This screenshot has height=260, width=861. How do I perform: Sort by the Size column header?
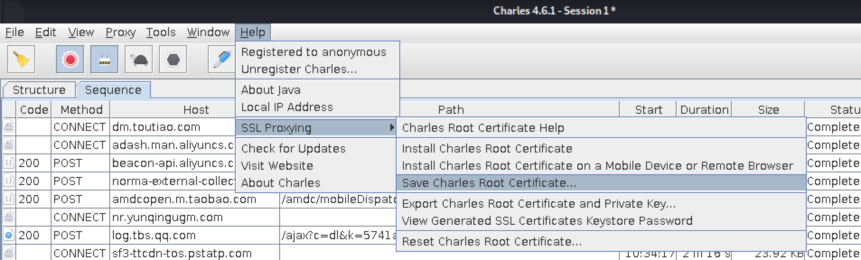point(768,110)
